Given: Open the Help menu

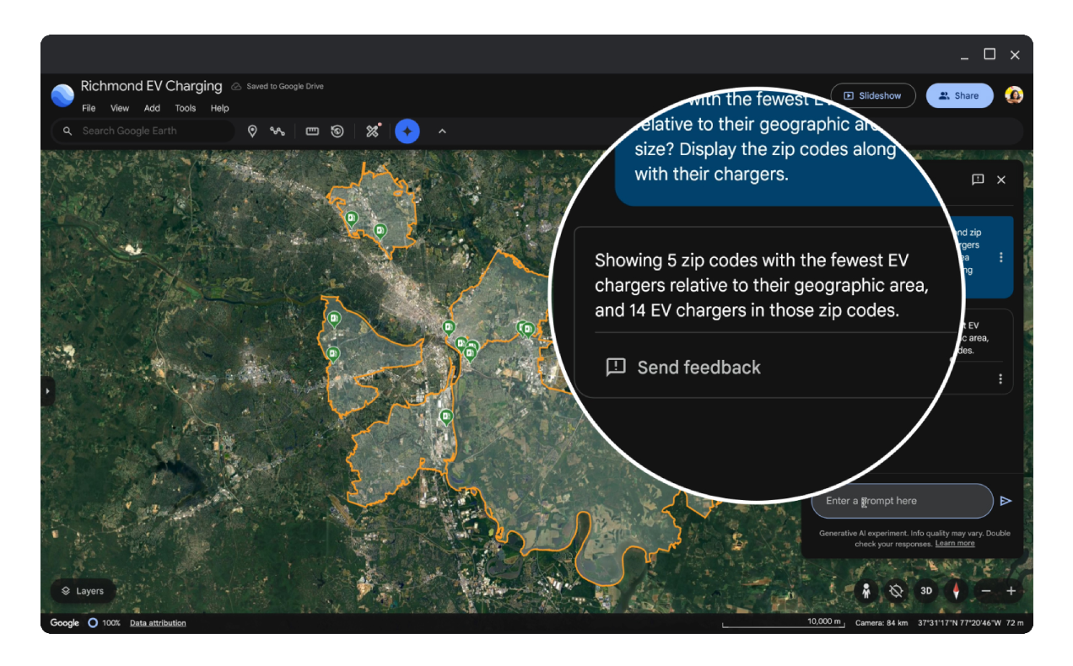Looking at the screenshot, I should pos(220,108).
